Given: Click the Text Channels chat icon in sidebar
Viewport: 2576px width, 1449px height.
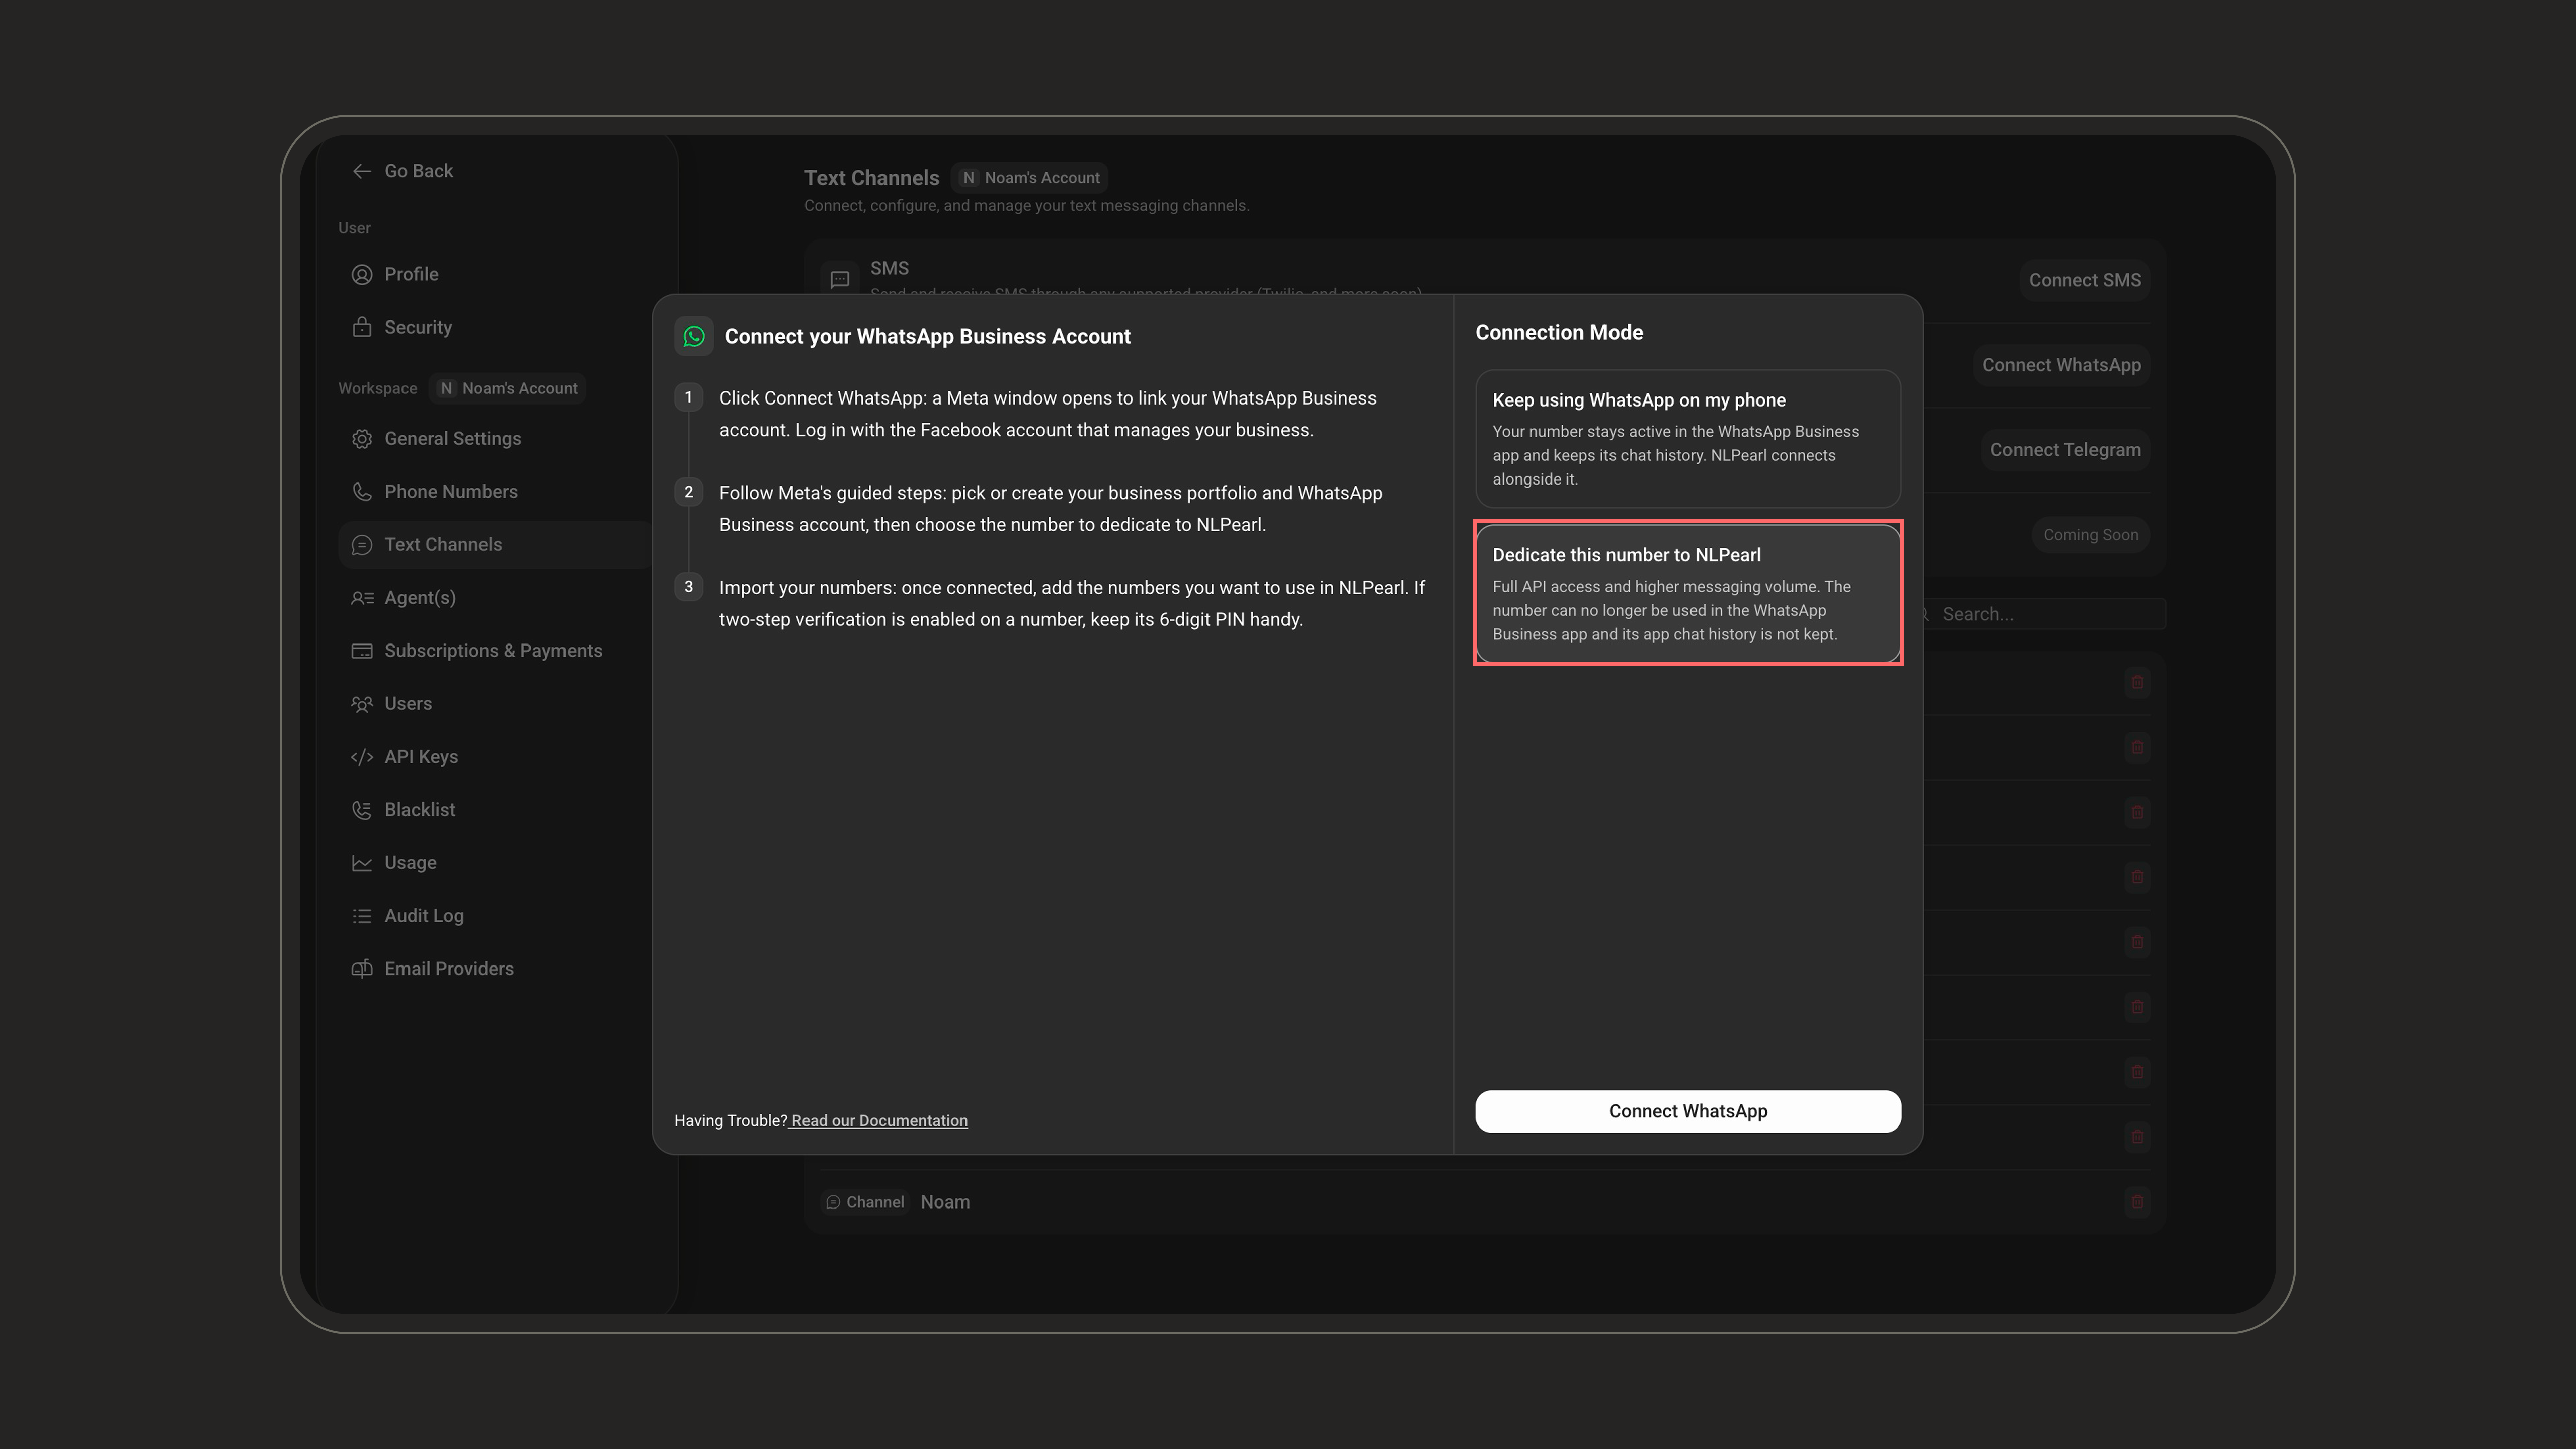Looking at the screenshot, I should click(x=362, y=545).
